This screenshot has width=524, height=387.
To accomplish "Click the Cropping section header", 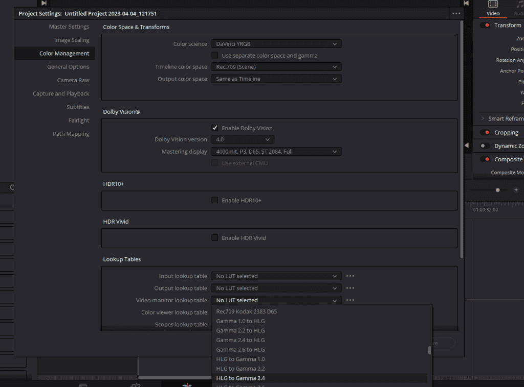I will 506,133.
